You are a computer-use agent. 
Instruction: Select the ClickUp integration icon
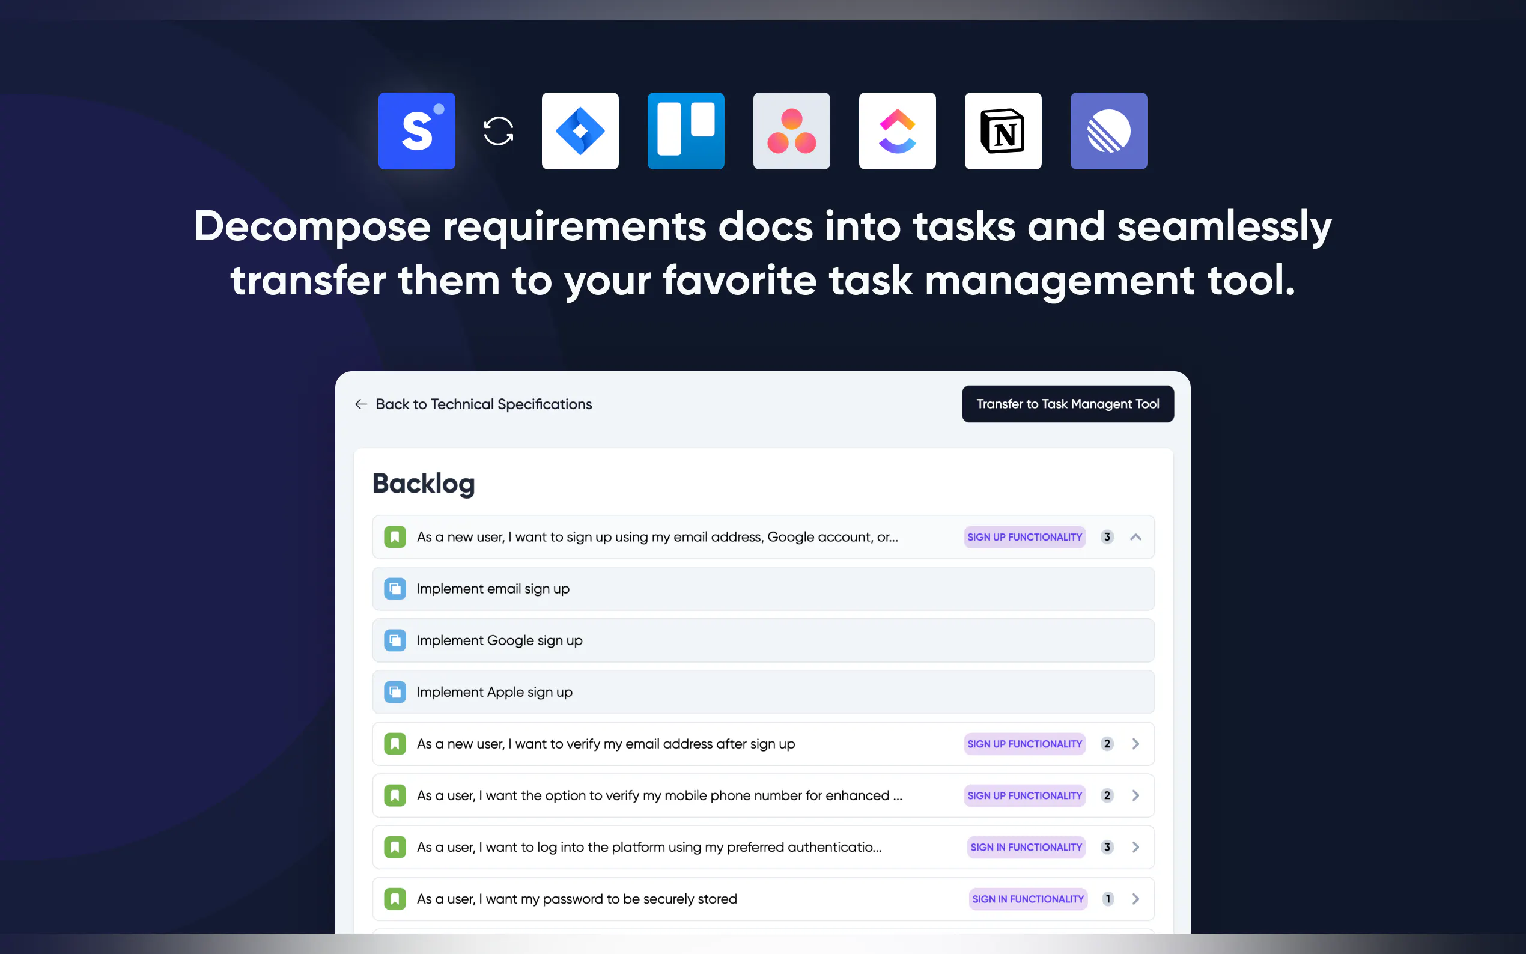897,130
